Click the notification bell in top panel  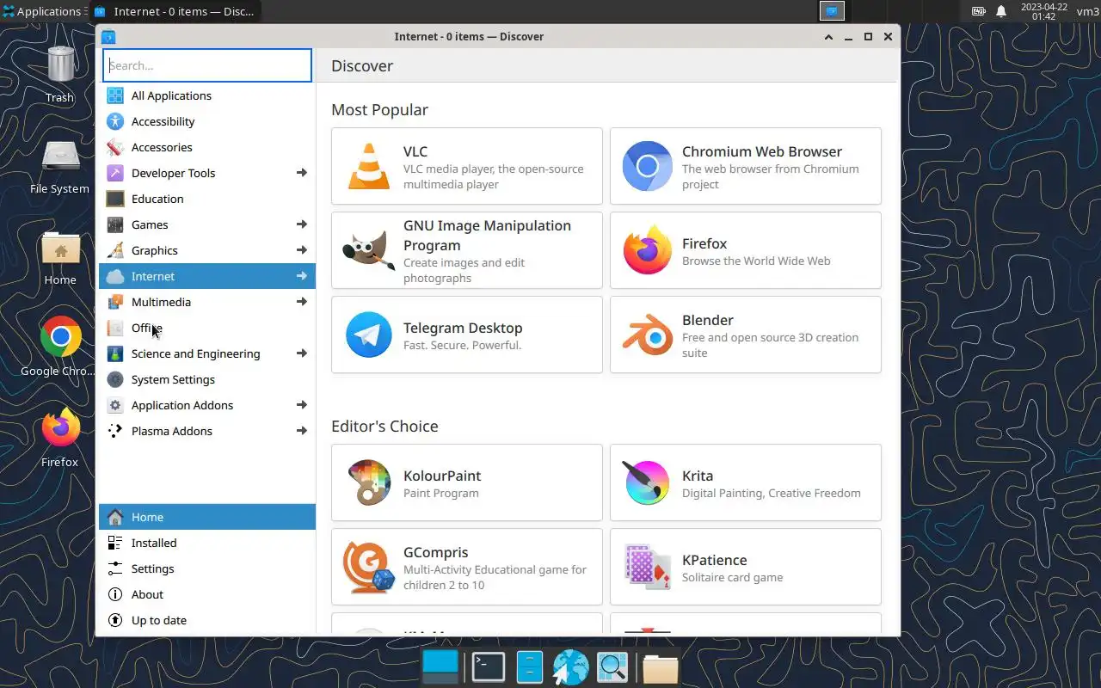click(x=1001, y=11)
